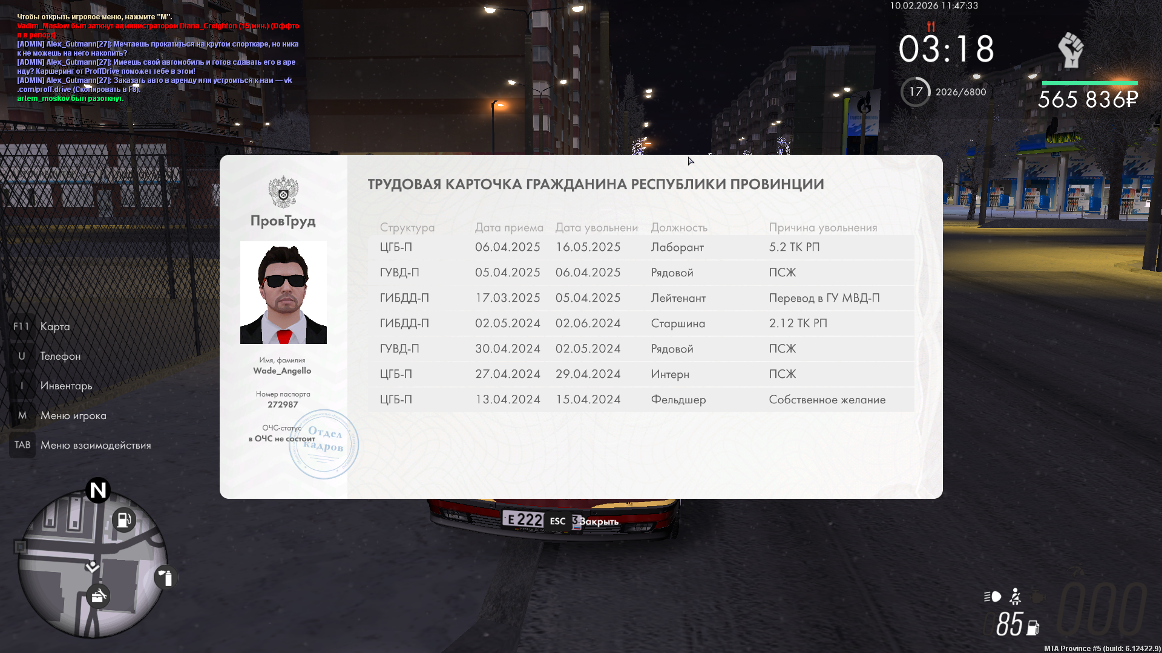1162x653 pixels.
Task: Select the Лаборант ЦГБ-П employment row
Action: point(640,247)
